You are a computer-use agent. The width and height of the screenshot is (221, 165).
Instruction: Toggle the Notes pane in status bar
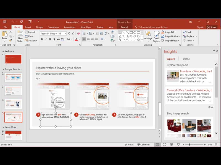(129, 144)
